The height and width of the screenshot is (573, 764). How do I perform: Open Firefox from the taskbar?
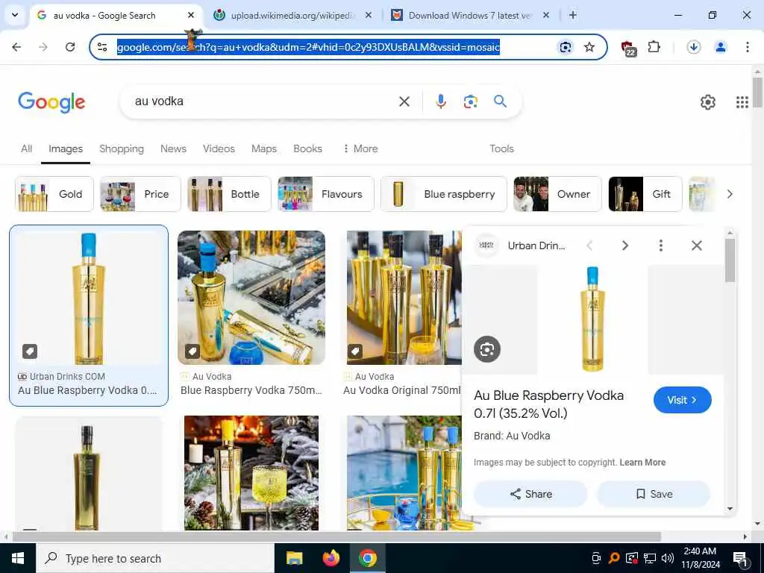coord(331,558)
